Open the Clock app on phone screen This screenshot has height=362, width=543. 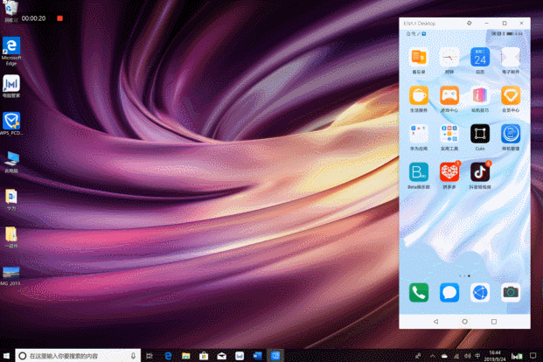point(449,58)
